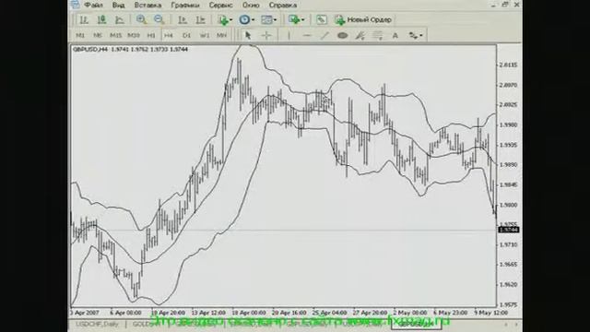This screenshot has height=332, width=590.
Task: Switch chart to bar chart mode
Action: (84, 20)
